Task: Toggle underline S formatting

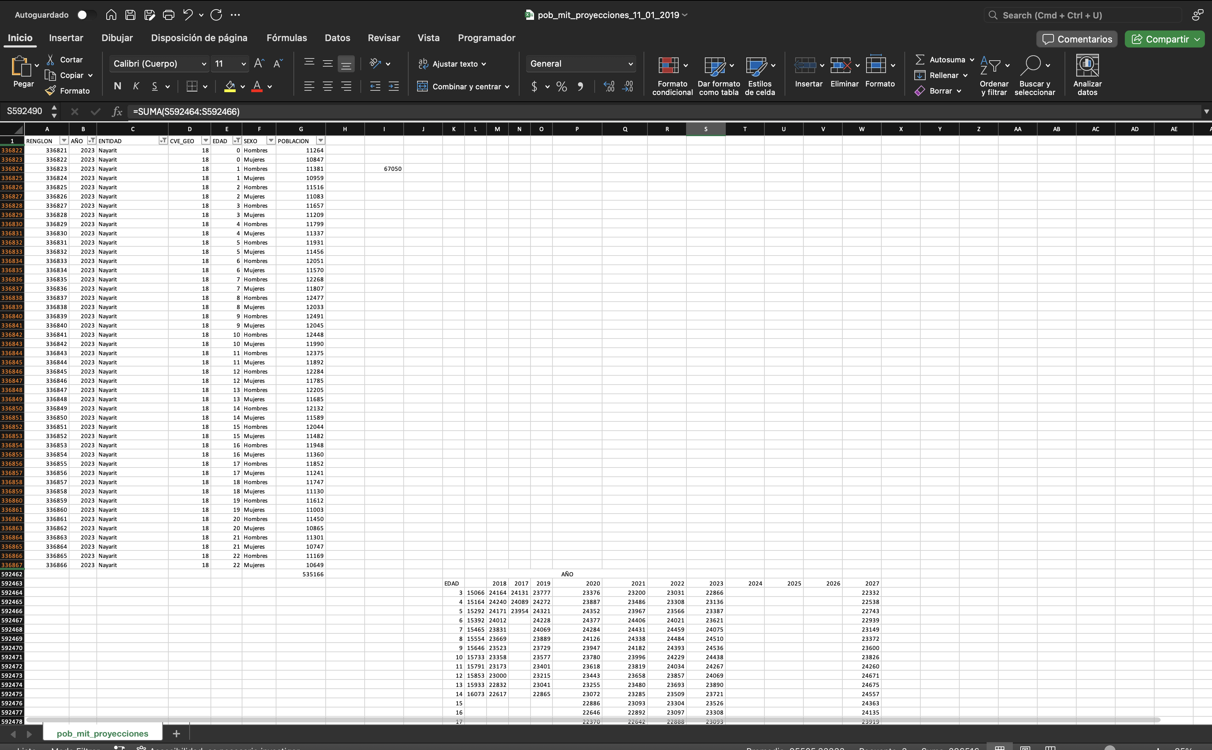Action: (155, 86)
